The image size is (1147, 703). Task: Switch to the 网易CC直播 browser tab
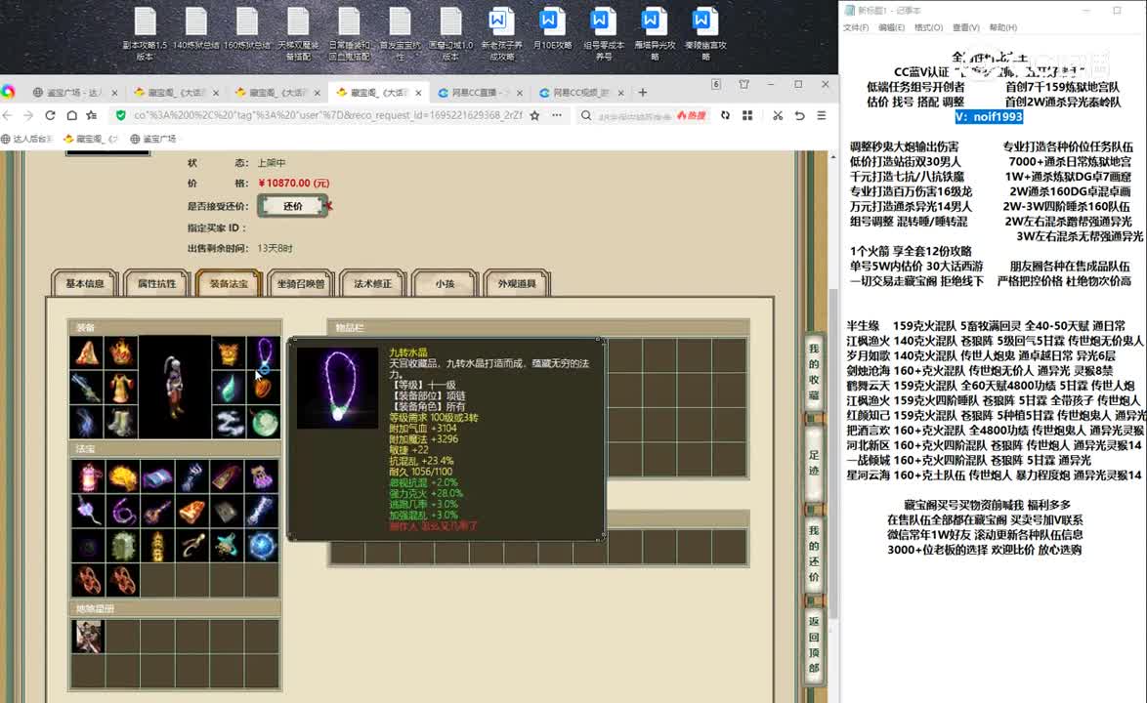point(480,93)
